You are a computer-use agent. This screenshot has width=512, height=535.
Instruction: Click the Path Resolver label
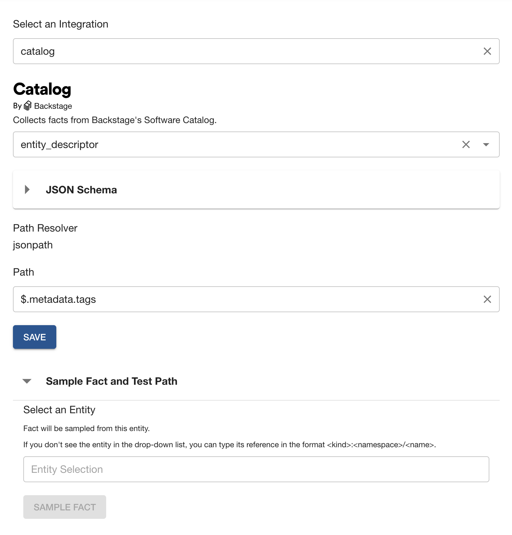click(45, 228)
